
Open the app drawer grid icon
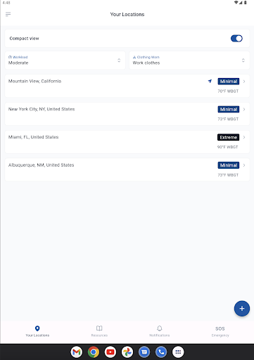[178, 352]
